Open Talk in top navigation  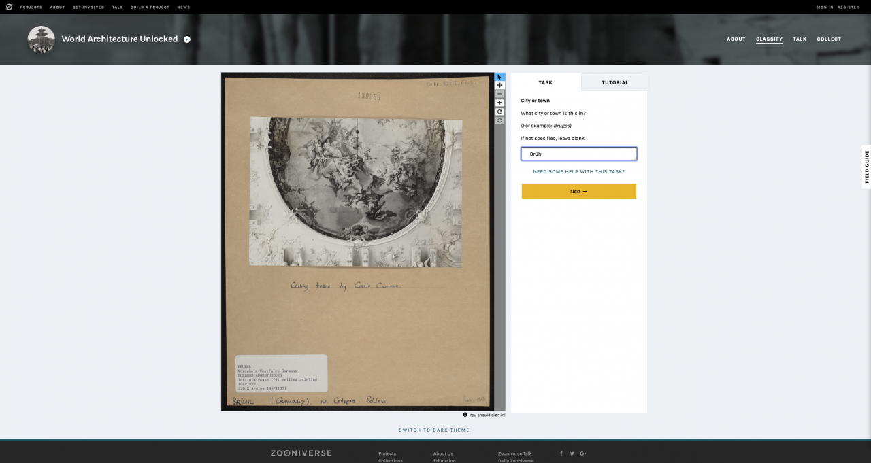pyautogui.click(x=118, y=7)
